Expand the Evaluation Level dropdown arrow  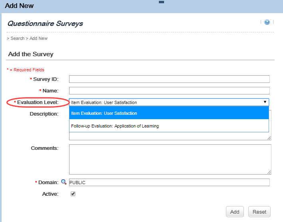click(x=265, y=102)
